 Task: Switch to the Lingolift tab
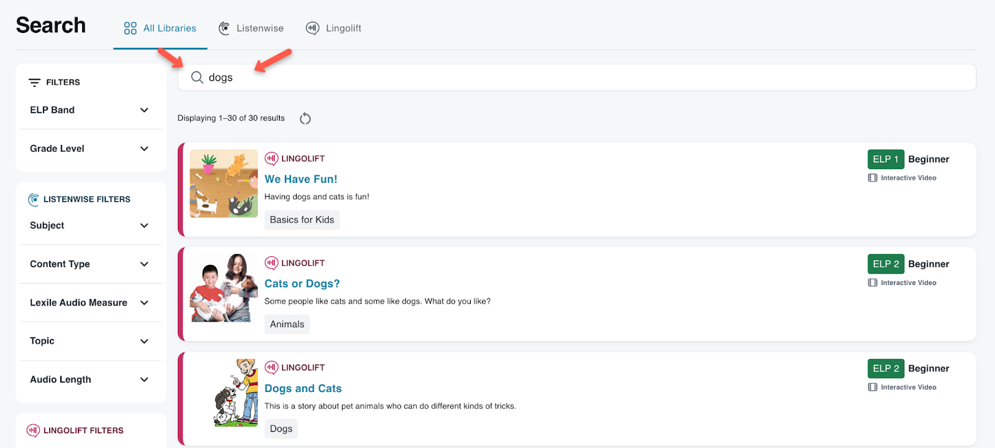(334, 29)
